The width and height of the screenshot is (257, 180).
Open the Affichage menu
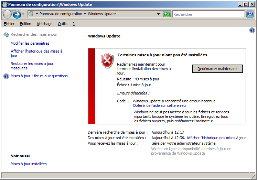pyautogui.click(x=44, y=24)
